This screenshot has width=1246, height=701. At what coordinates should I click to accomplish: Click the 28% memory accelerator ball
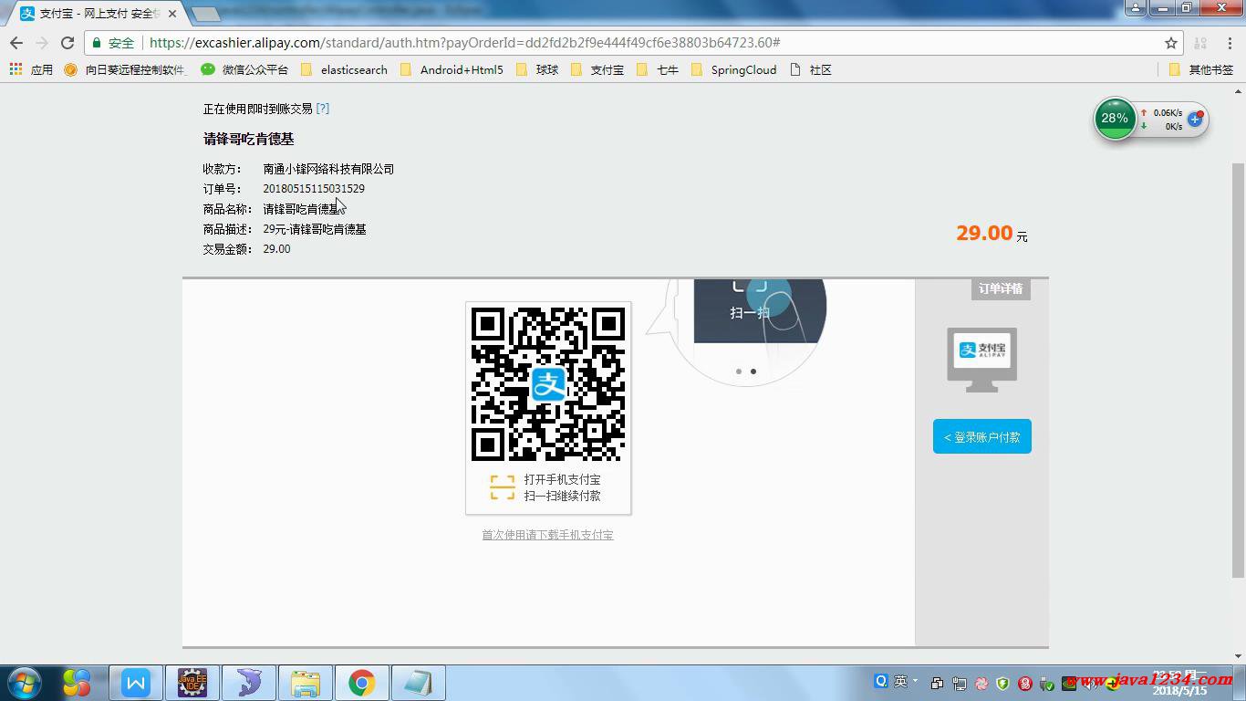pyautogui.click(x=1115, y=119)
